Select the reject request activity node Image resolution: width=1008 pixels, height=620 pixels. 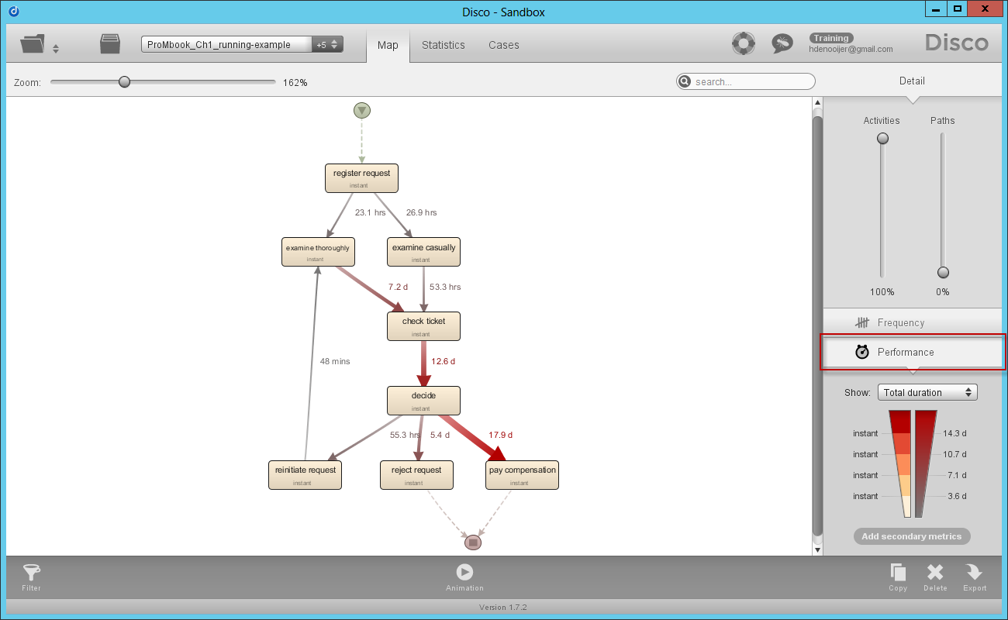(416, 475)
